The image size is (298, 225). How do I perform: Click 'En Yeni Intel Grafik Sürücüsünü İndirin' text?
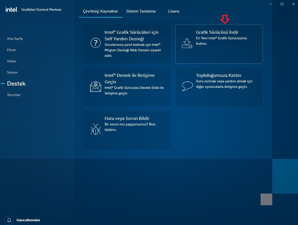(x=221, y=41)
